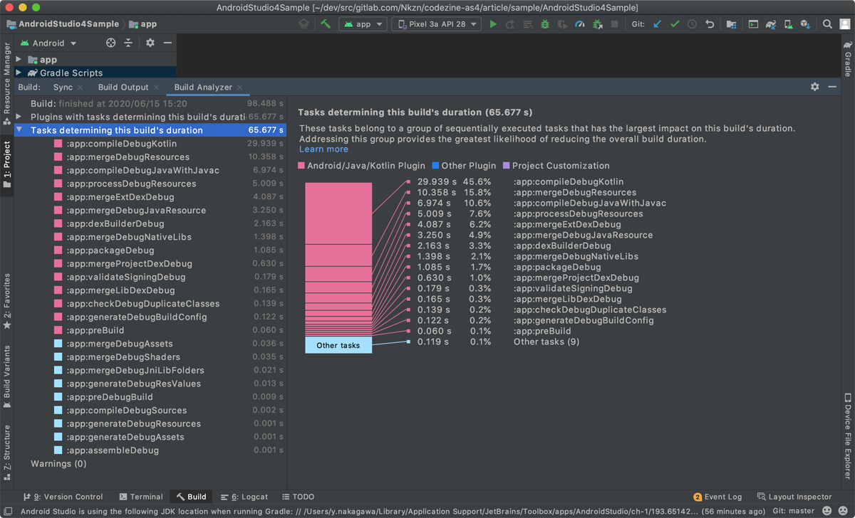Run the app using the green Run icon
855x518 pixels.
click(x=494, y=23)
